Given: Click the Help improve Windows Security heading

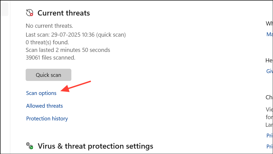Looking at the screenshot, I should [x=269, y=60].
